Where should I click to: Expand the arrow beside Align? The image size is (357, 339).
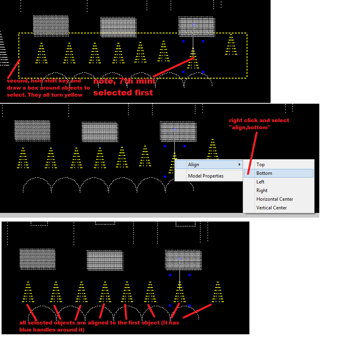pos(239,164)
